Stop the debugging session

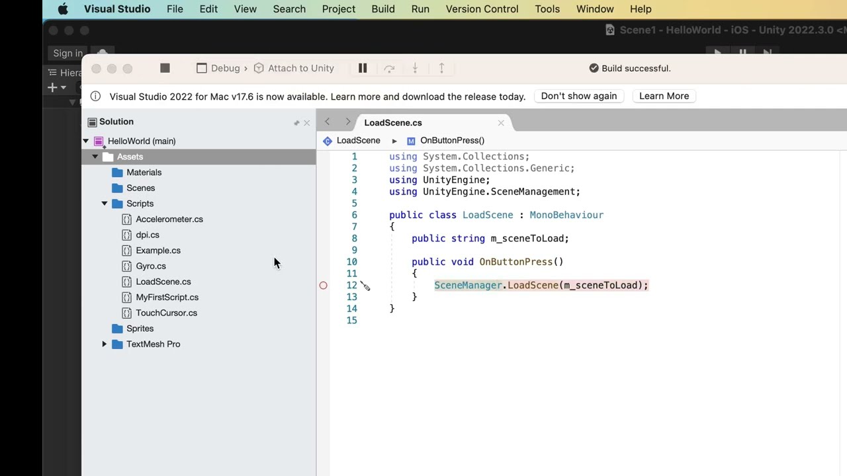165,68
